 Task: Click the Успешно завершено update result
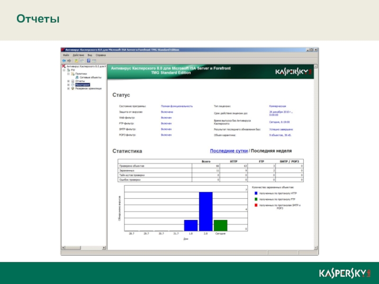(281, 129)
